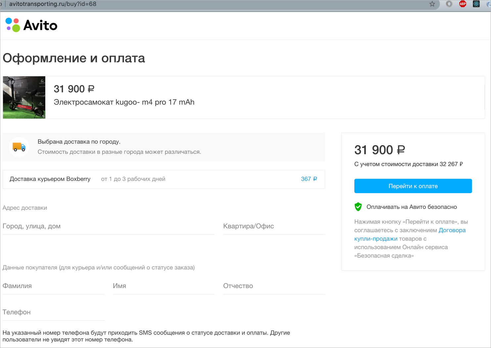Focus the Квартира/Офис input field
Viewport: 491px width, 348px height.
pyautogui.click(x=274, y=226)
